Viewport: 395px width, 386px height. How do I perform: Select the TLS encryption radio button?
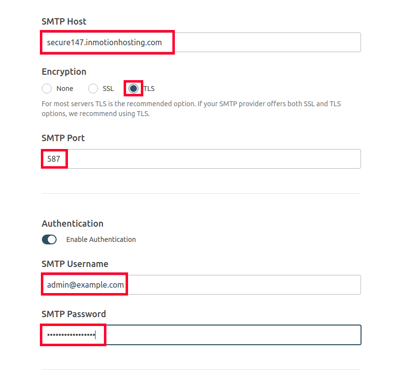point(133,89)
